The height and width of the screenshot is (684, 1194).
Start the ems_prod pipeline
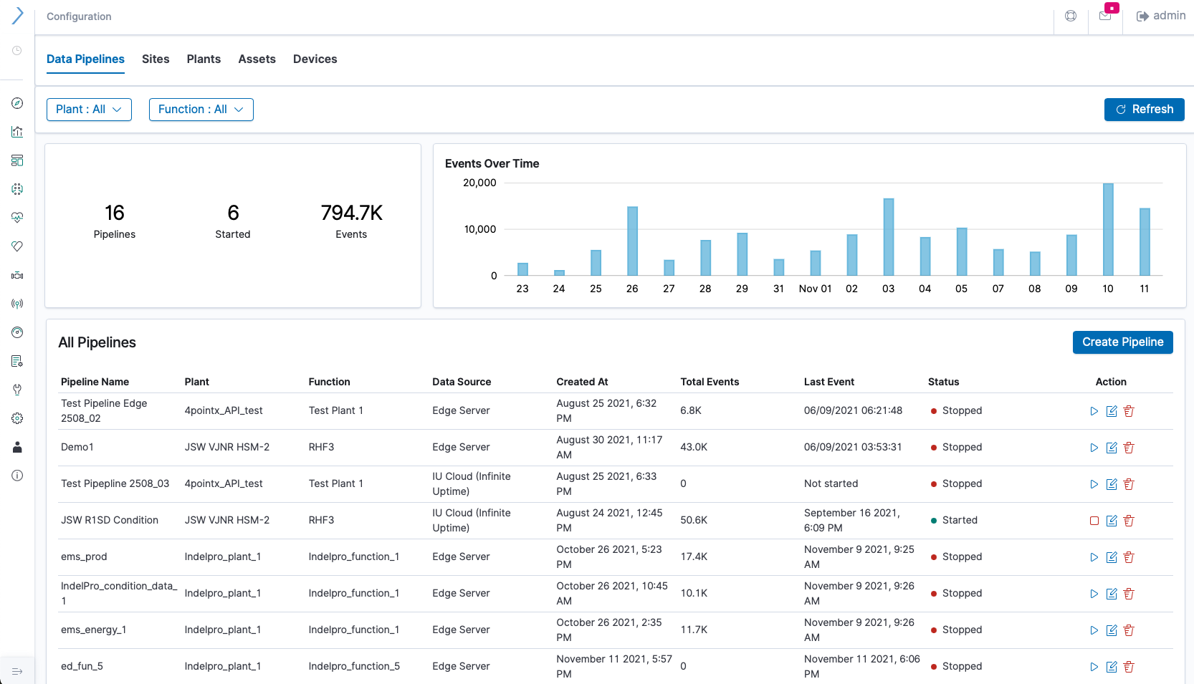1094,557
